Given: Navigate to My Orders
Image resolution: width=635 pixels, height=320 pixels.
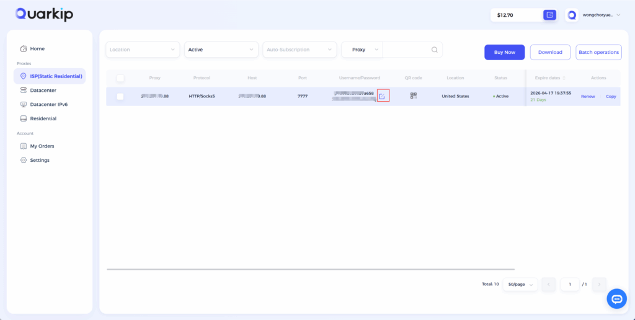Looking at the screenshot, I should 42,146.
